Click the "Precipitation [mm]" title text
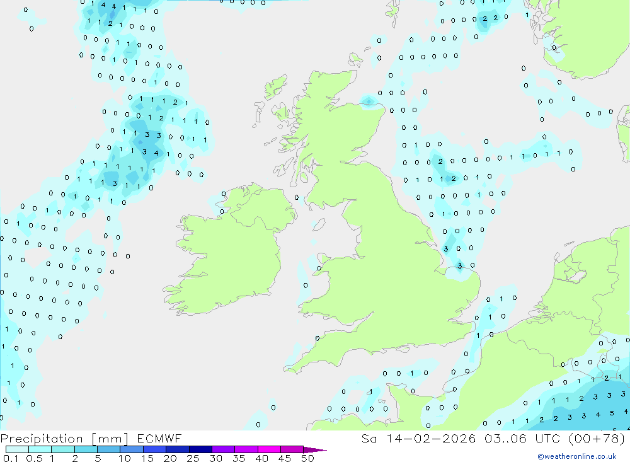Viewport: 630px width, 462px height. [x=64, y=439]
